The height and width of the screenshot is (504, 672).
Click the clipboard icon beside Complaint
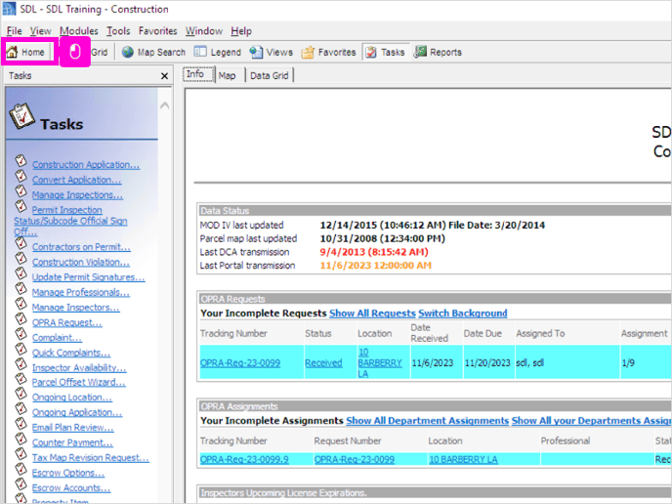[21, 333]
